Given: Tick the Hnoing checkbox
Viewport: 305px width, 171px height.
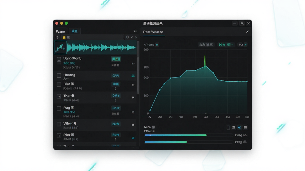Looking at the screenshot, I should (x=59, y=75).
